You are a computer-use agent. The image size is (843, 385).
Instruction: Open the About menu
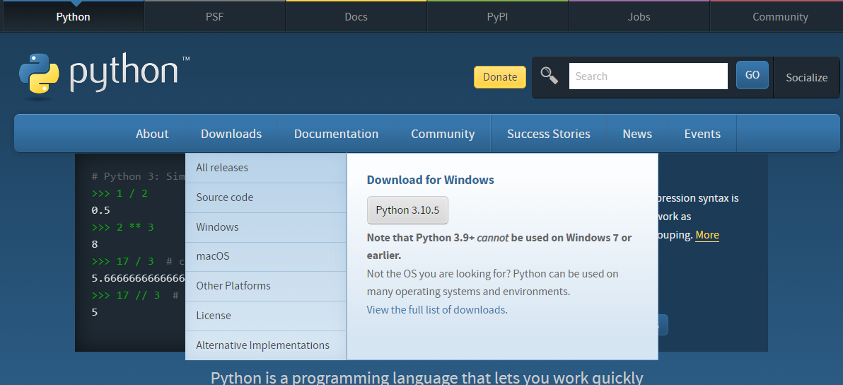152,134
